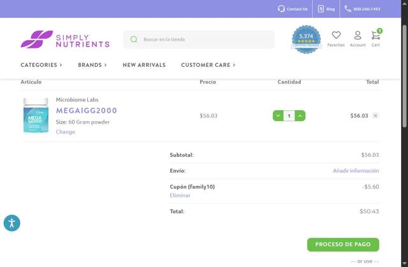Screen dimensions: 408x267
Task: Focus the Buscar en la tienda field
Action: click(199, 40)
